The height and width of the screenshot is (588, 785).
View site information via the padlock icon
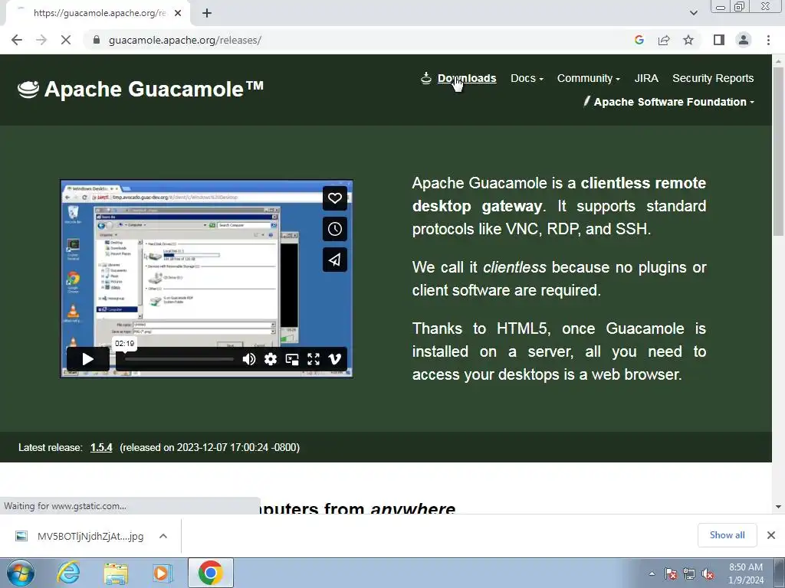[97, 40]
